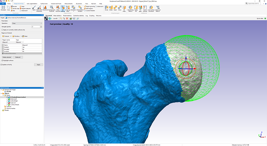Activate the Paint tool
Viewport: 267px width, 146px height.
pyautogui.click(x=34, y=8)
